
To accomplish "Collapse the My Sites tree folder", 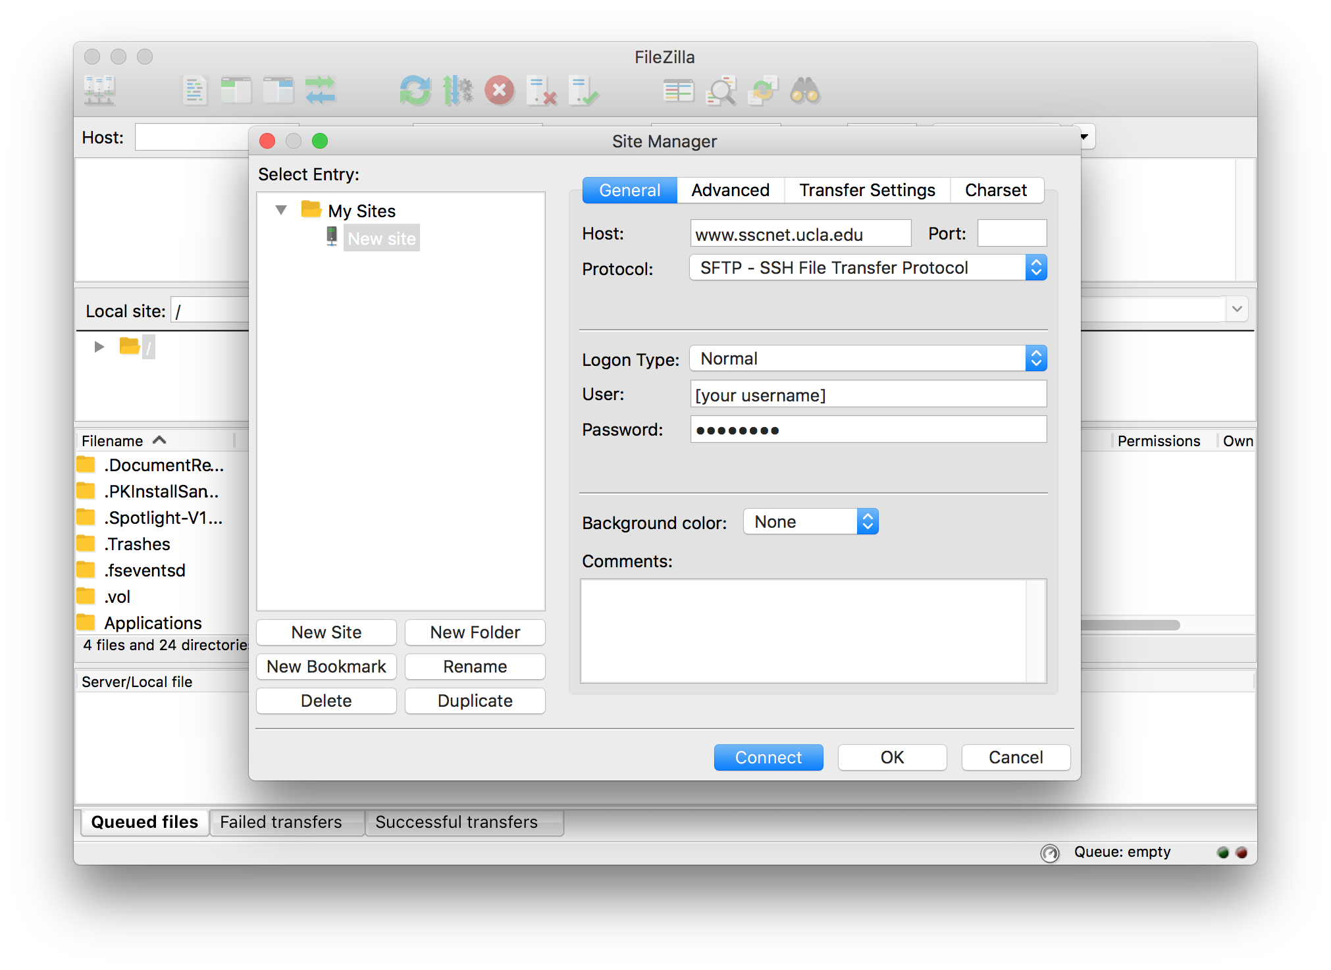I will [x=281, y=211].
